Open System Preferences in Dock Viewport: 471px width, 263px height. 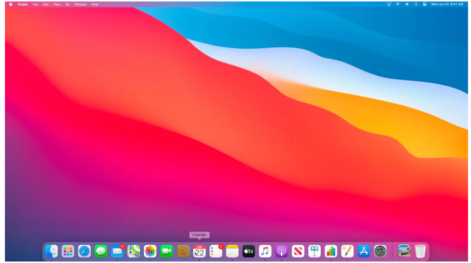click(380, 251)
